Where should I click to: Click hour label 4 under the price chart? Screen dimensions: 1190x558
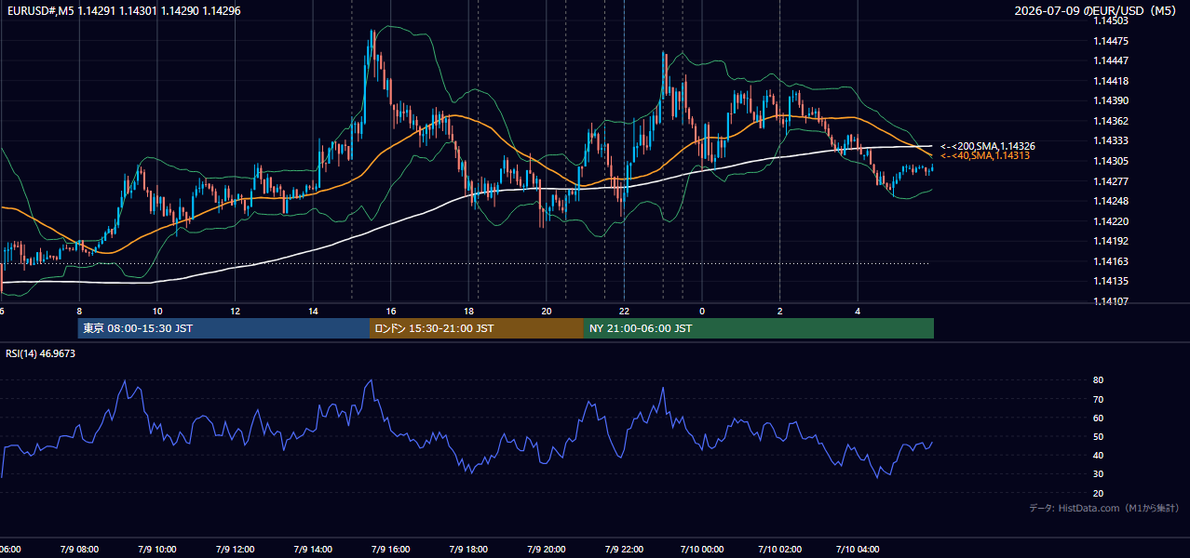pyautogui.click(x=858, y=311)
